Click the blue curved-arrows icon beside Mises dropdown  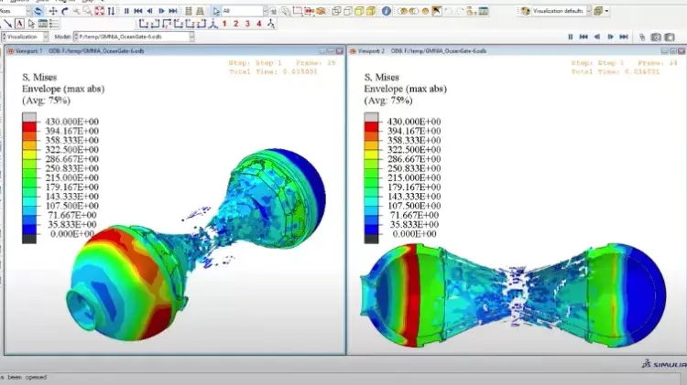coord(38,11)
